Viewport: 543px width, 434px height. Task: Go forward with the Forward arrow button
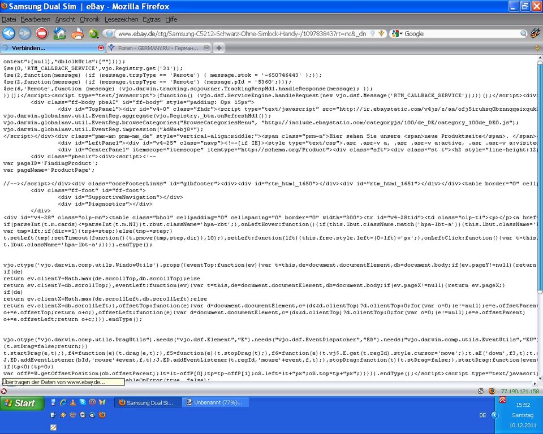24,33
